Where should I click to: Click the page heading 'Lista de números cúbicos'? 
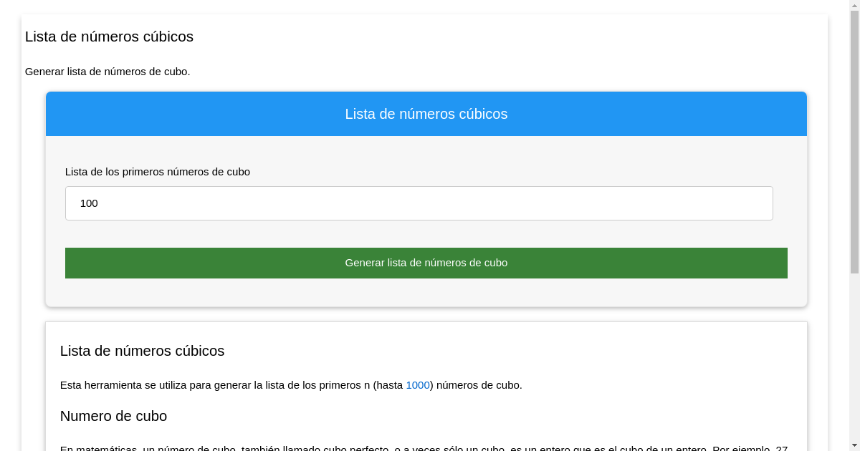109,37
